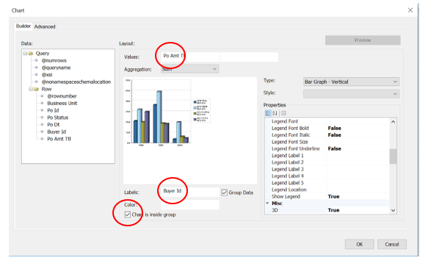Screen dimensions: 428x266
Task: Click properties scrollbar up arrow
Action: tap(393, 122)
